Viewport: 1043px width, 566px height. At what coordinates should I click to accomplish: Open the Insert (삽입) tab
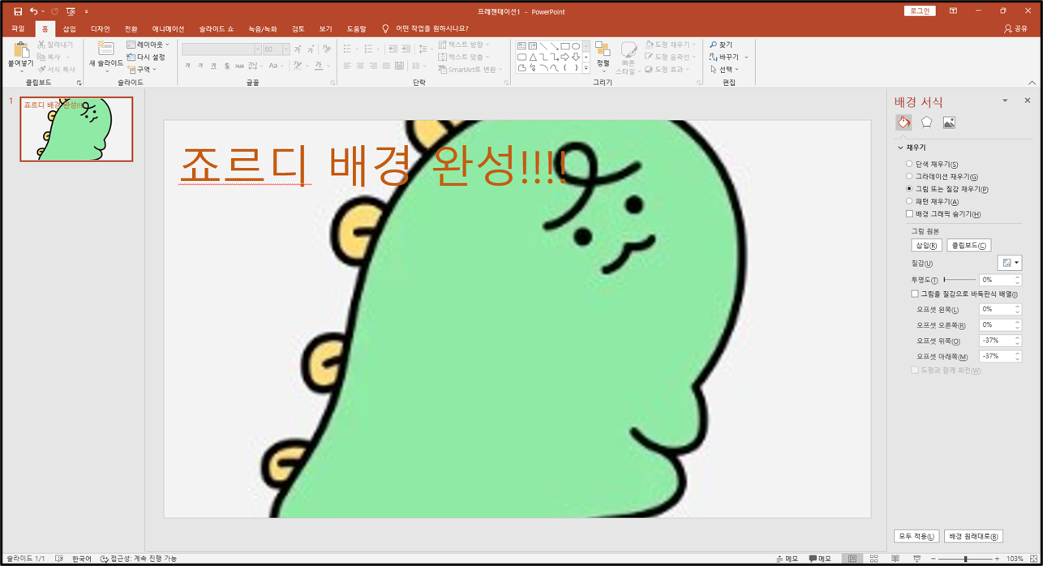[x=70, y=29]
